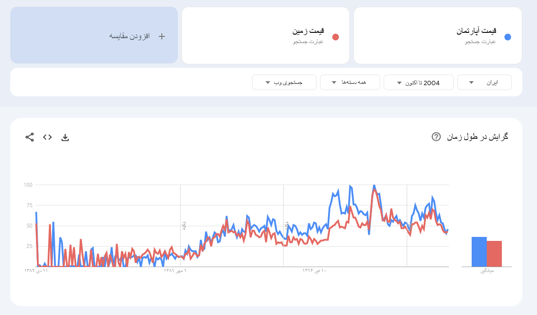This screenshot has width=537, height=315.
Task: Edit the قیمت زمین search term
Action: pyautogui.click(x=309, y=31)
